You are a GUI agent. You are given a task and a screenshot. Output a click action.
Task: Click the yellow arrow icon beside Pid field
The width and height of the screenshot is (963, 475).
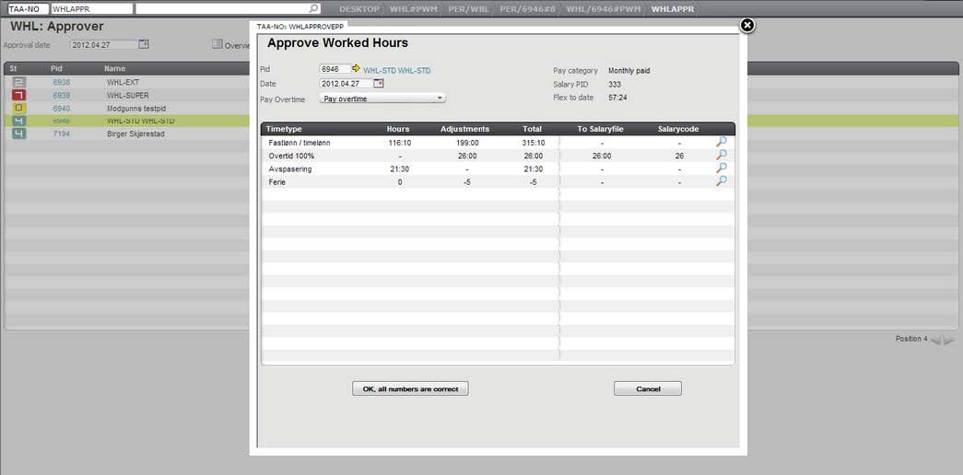[x=356, y=69]
